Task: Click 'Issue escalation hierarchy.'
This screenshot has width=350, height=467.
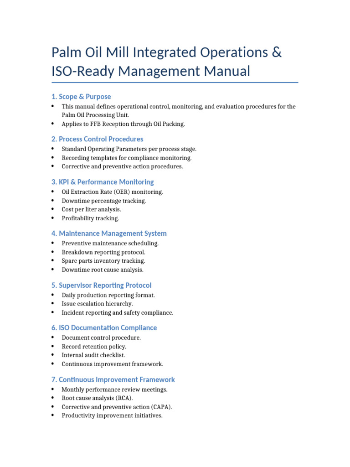Action: point(98,304)
